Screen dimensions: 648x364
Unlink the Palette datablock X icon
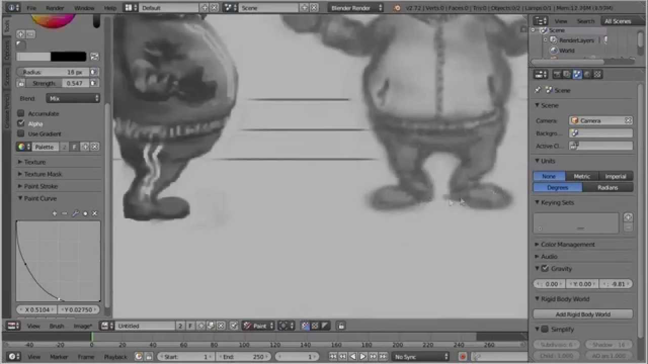95,147
